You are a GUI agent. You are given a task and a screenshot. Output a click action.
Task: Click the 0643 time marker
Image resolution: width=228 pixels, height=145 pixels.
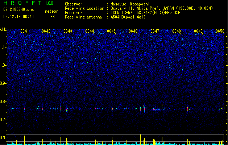point(68,31)
